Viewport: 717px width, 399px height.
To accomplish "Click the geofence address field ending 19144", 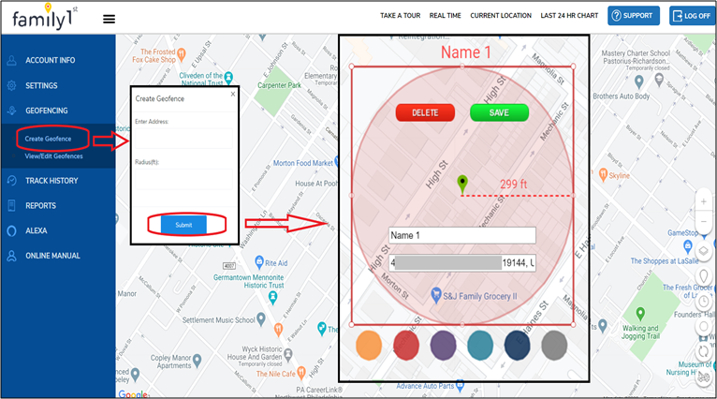I will tap(461, 262).
